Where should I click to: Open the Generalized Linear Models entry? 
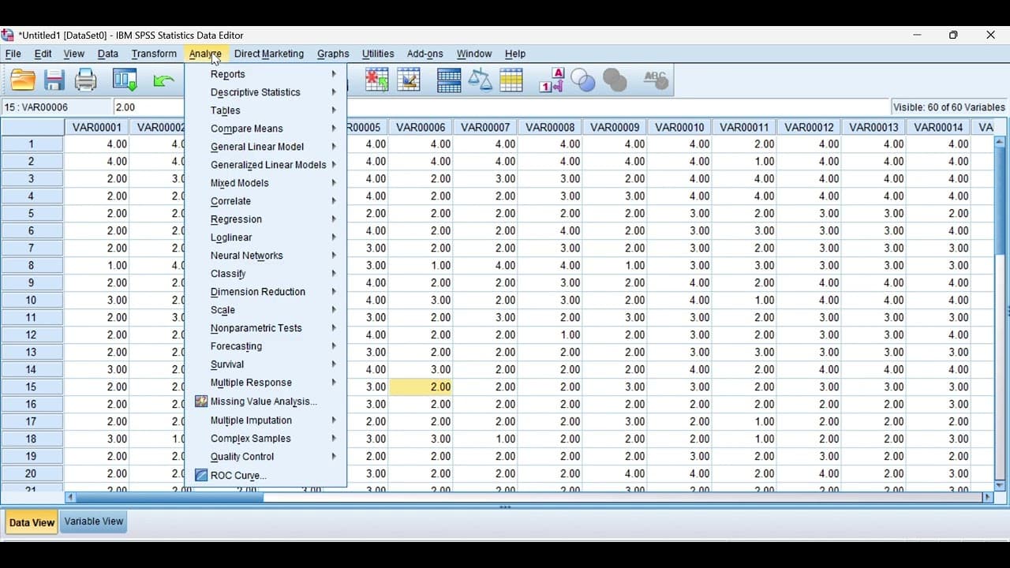[264, 165]
